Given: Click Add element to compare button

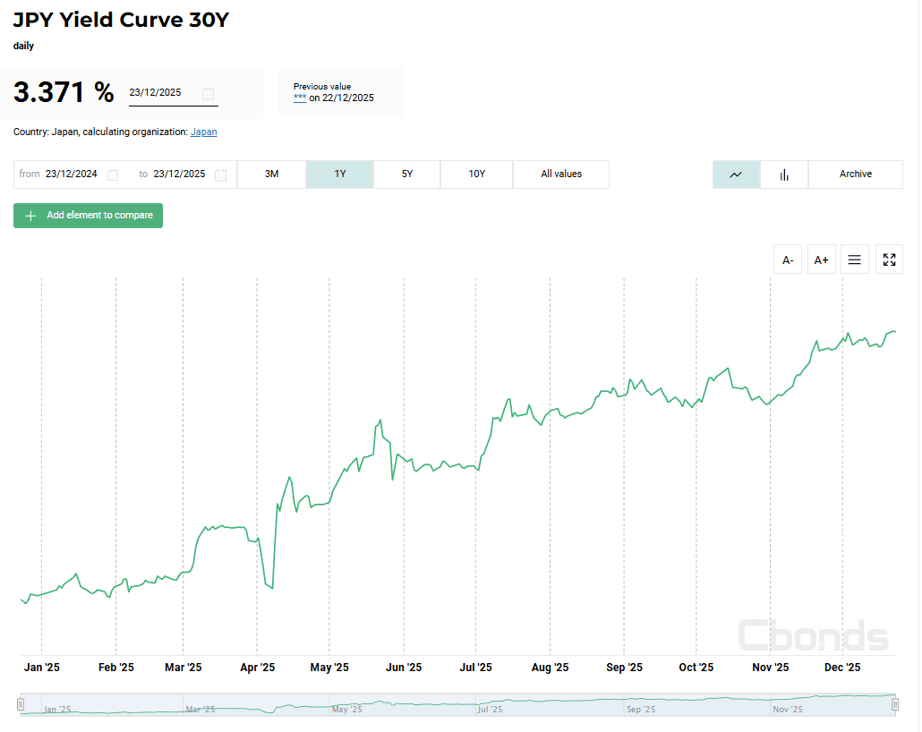Looking at the screenshot, I should [x=89, y=216].
